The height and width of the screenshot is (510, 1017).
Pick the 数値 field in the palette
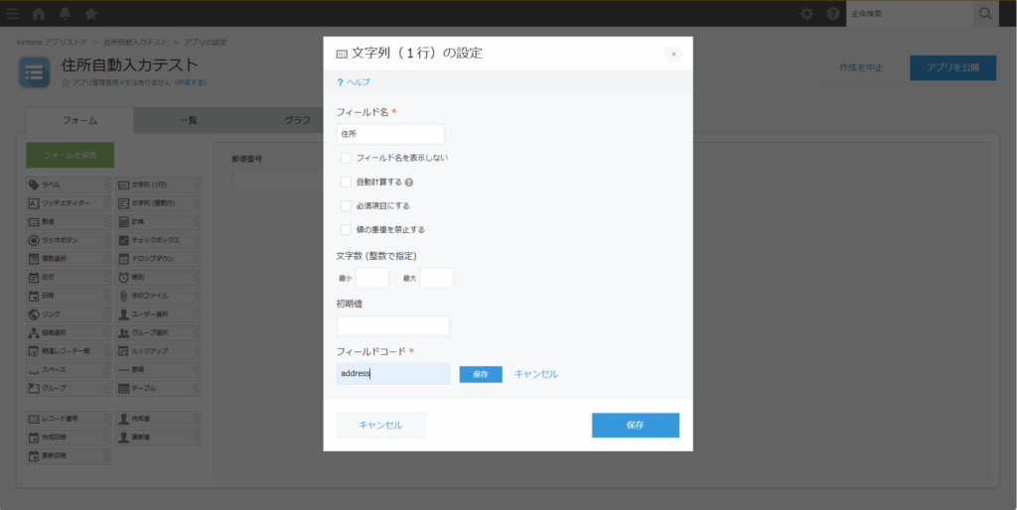click(69, 221)
